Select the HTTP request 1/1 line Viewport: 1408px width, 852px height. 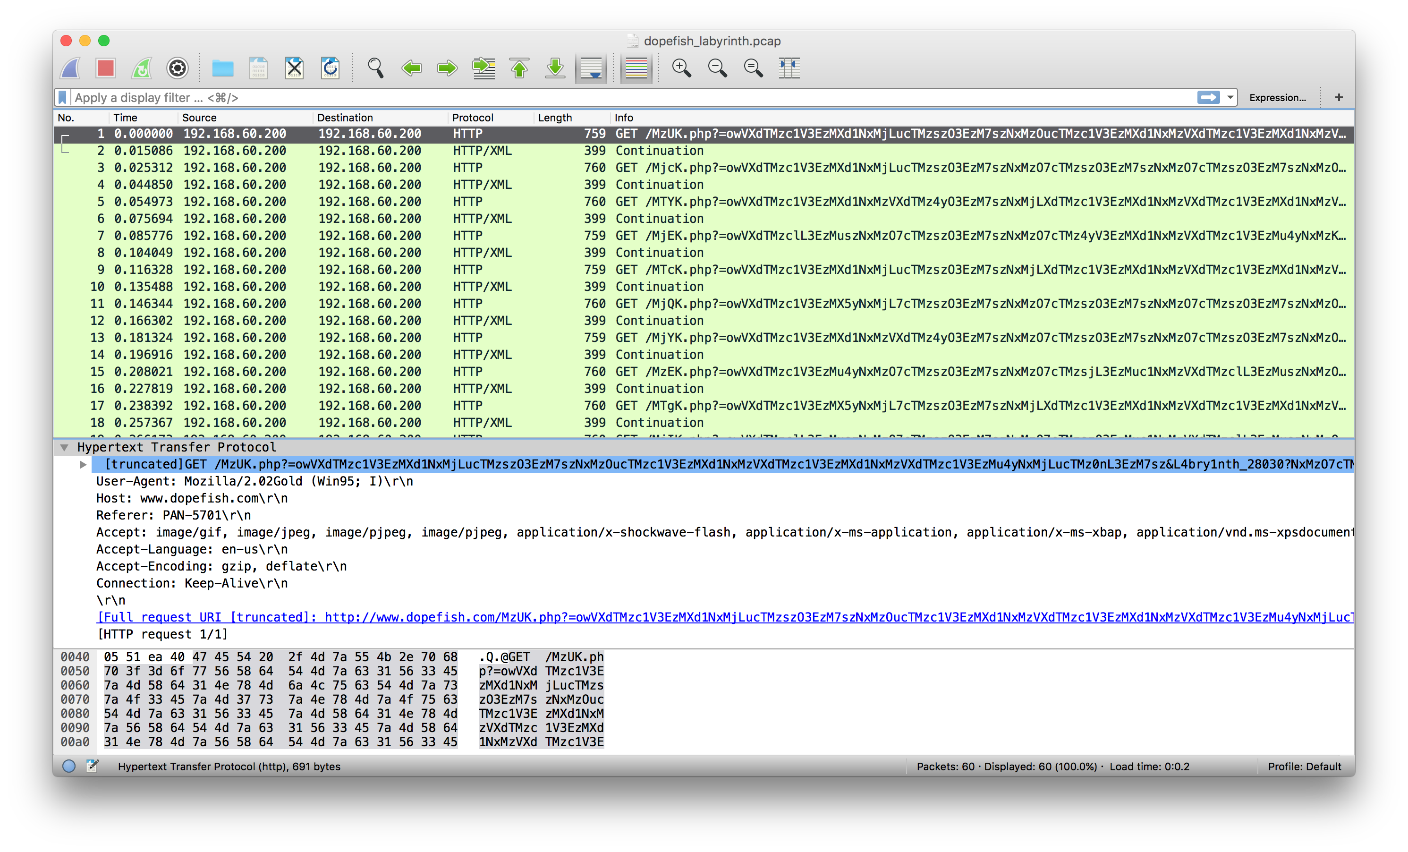163,634
